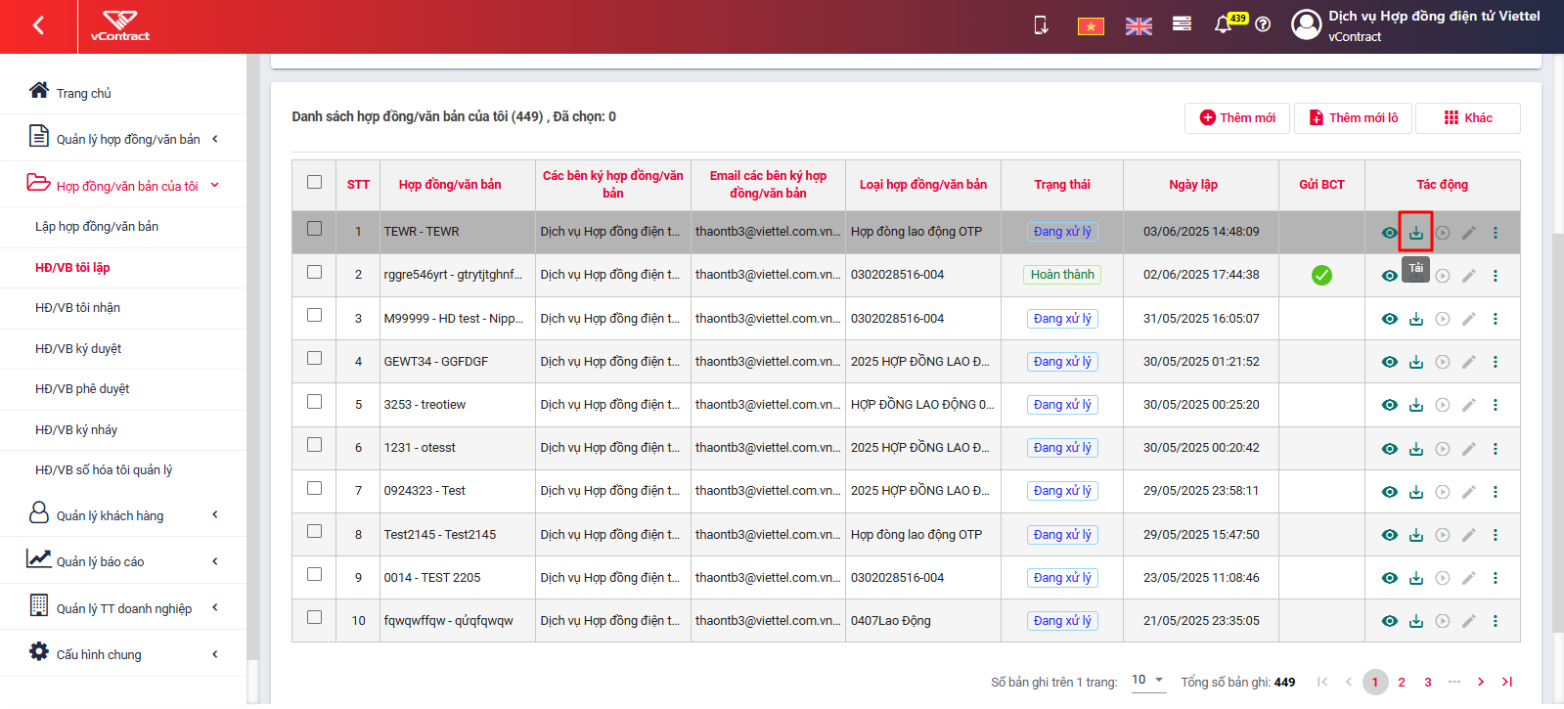This screenshot has width=1564, height=709.
Task: Open notifications bell with 439 badge
Action: 1223,24
